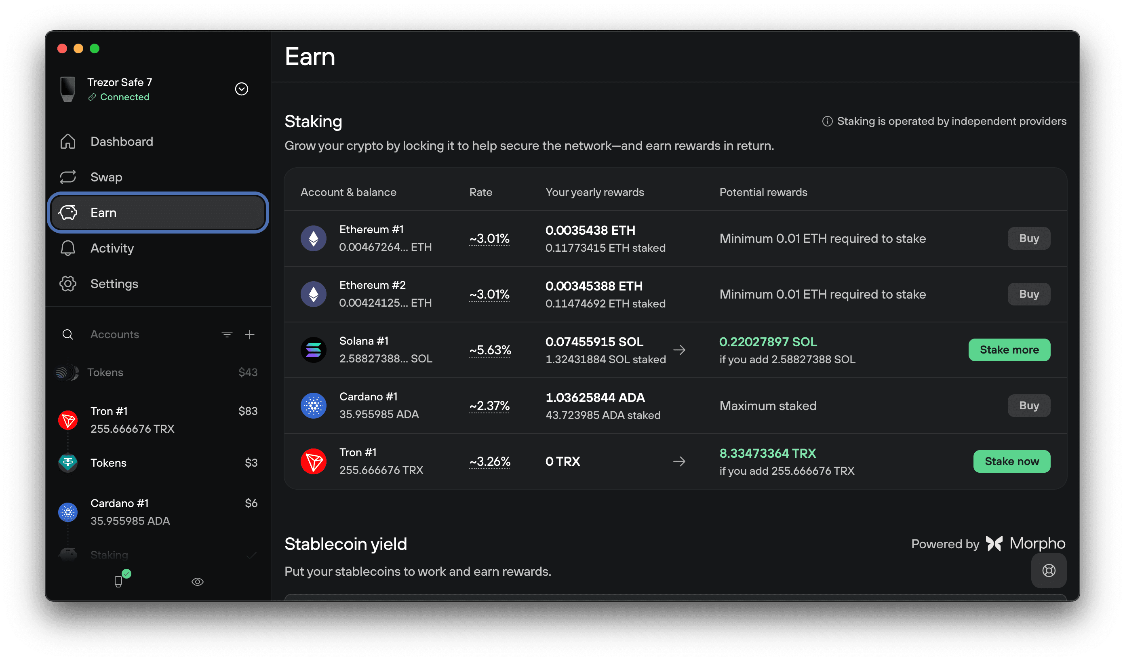Image resolution: width=1125 pixels, height=661 pixels.
Task: Click Stake now for Tron #1
Action: (1011, 461)
